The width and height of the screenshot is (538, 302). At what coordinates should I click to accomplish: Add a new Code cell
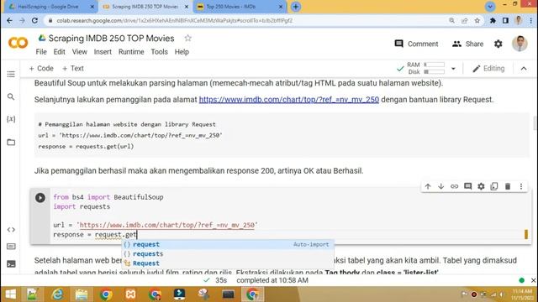click(41, 69)
